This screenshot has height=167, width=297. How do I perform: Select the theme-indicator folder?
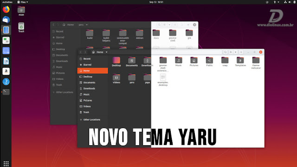(256, 63)
